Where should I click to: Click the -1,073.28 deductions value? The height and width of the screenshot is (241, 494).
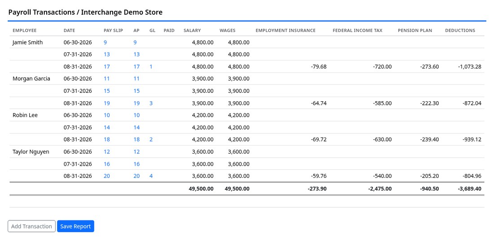point(469,67)
